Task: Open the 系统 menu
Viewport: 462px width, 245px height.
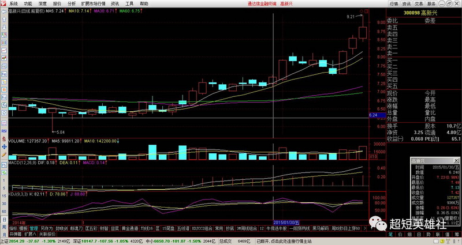Action: pyautogui.click(x=13, y=3)
